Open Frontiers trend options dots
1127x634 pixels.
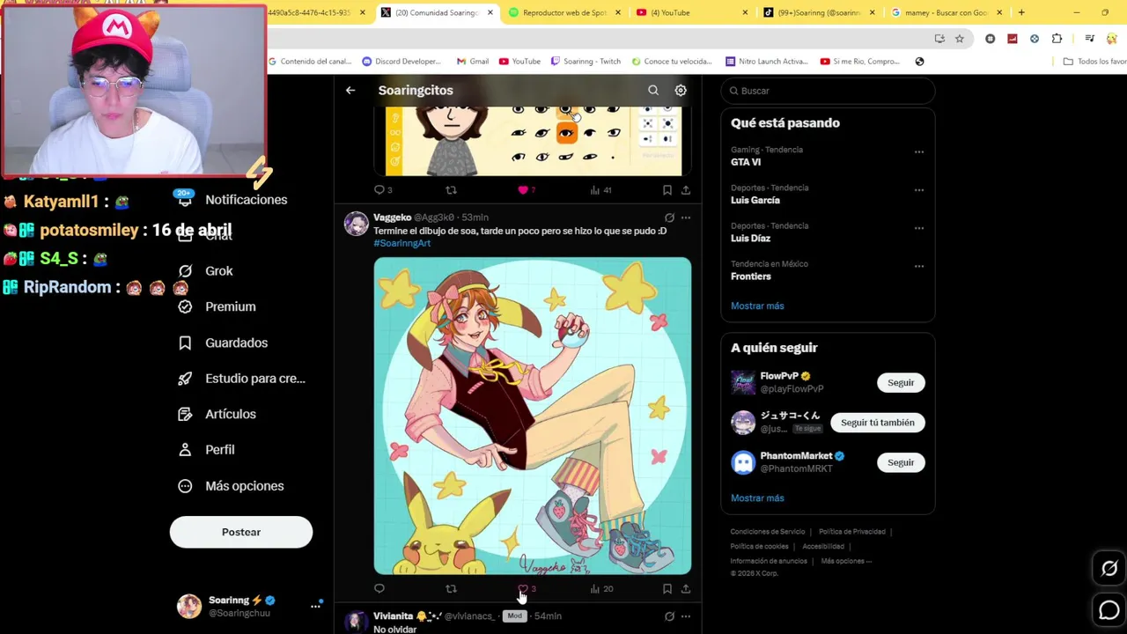click(919, 266)
